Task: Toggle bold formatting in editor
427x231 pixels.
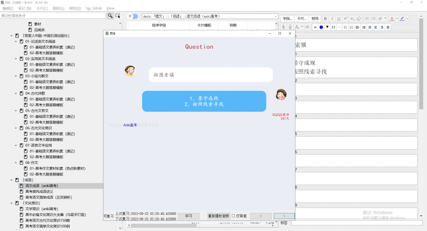Action: pyautogui.click(x=325, y=18)
